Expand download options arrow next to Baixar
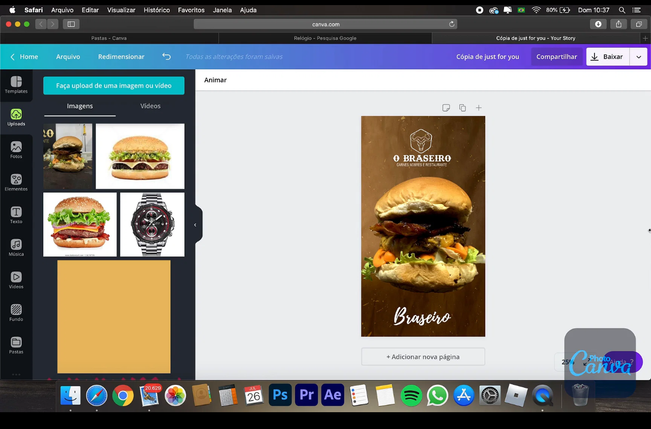This screenshot has height=429, width=651. pyautogui.click(x=638, y=57)
